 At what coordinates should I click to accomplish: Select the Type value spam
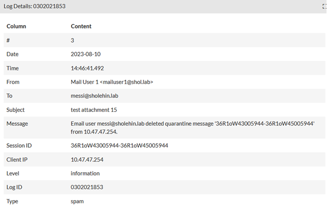(78, 201)
